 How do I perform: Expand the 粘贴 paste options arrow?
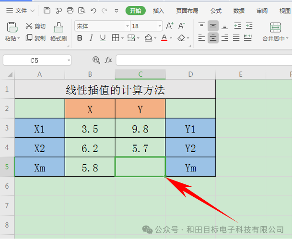coord(19,38)
